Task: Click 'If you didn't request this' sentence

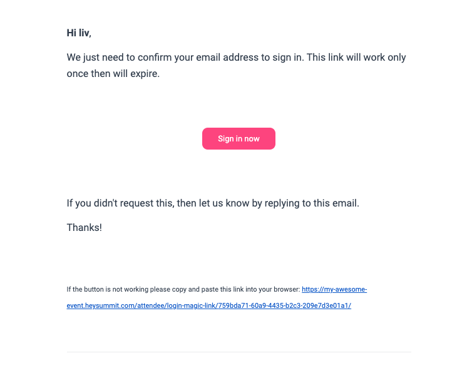Action: [213, 203]
